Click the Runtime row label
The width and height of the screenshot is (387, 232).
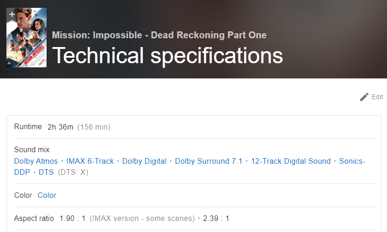(x=28, y=127)
